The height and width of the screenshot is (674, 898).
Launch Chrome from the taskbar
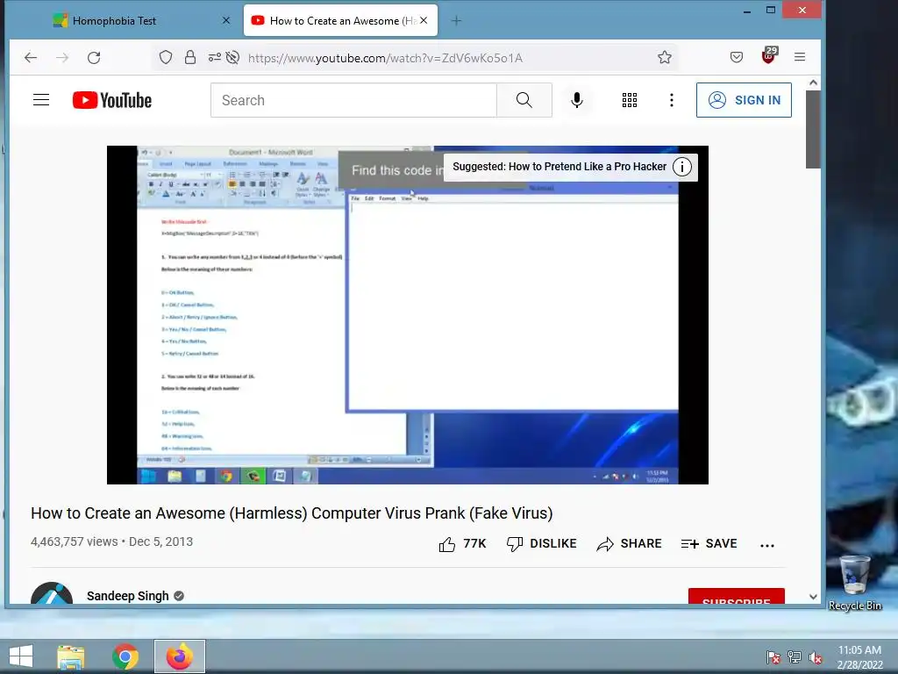coord(125,656)
